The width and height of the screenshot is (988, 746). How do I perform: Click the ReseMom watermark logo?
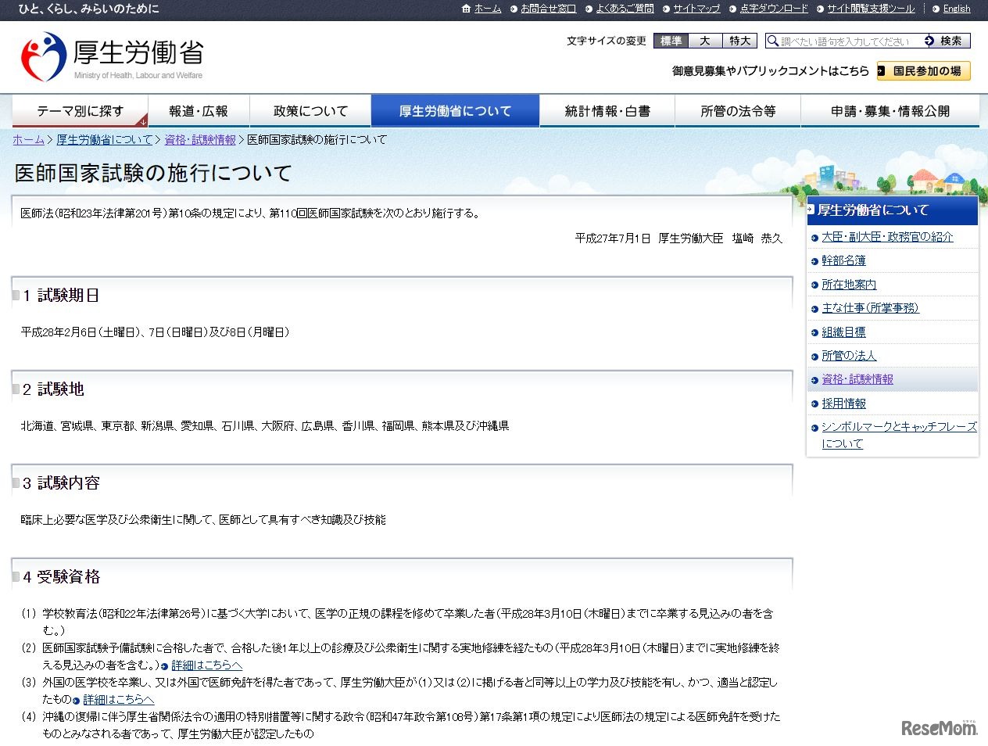(939, 727)
